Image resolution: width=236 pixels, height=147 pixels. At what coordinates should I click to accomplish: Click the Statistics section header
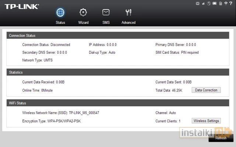tap(16, 72)
